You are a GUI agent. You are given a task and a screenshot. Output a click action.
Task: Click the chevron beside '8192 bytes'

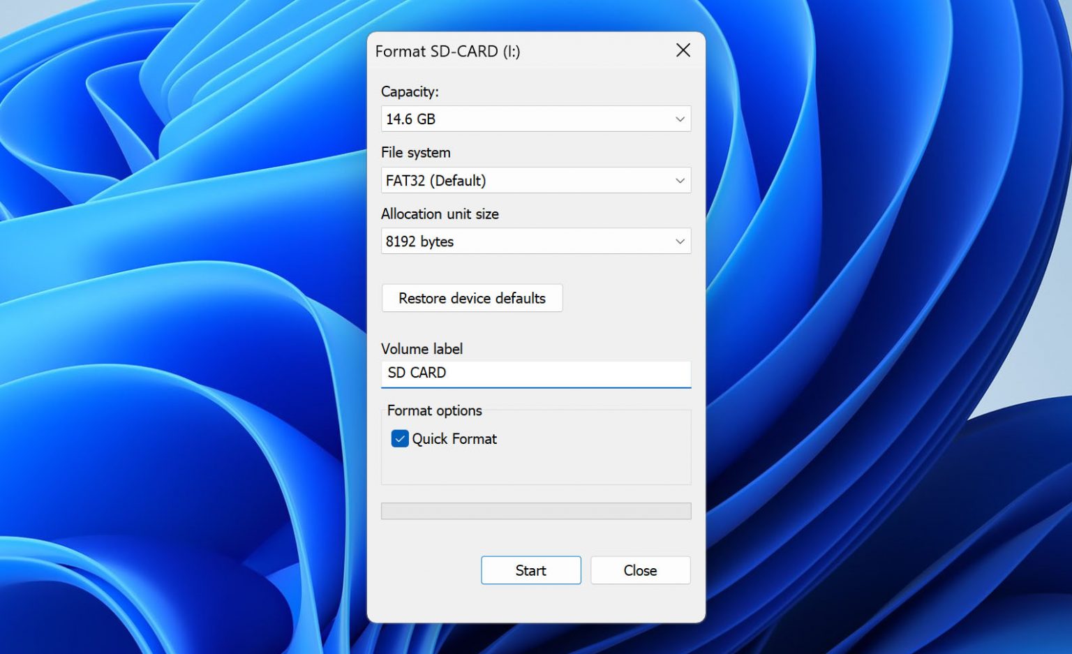point(680,241)
